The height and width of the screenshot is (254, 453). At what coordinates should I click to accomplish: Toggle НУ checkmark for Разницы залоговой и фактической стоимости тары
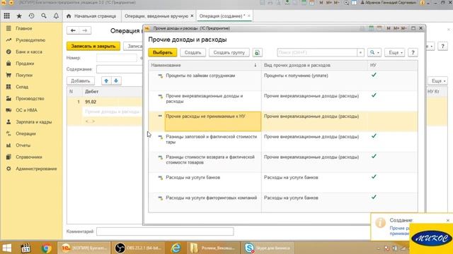click(x=374, y=136)
